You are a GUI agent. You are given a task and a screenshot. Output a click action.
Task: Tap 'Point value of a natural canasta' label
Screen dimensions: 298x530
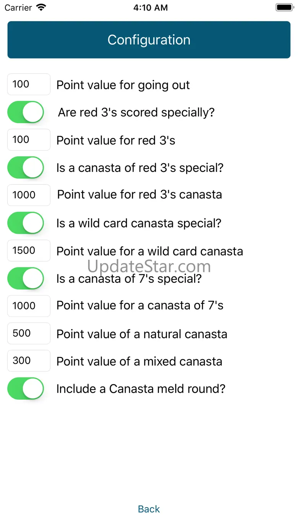[142, 334]
